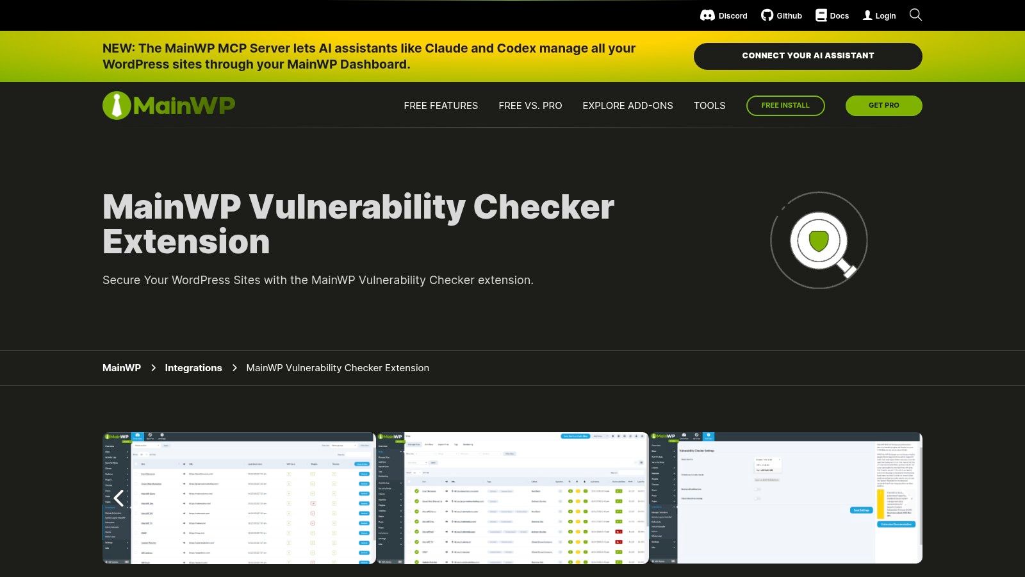Click the Login text link

(x=885, y=15)
